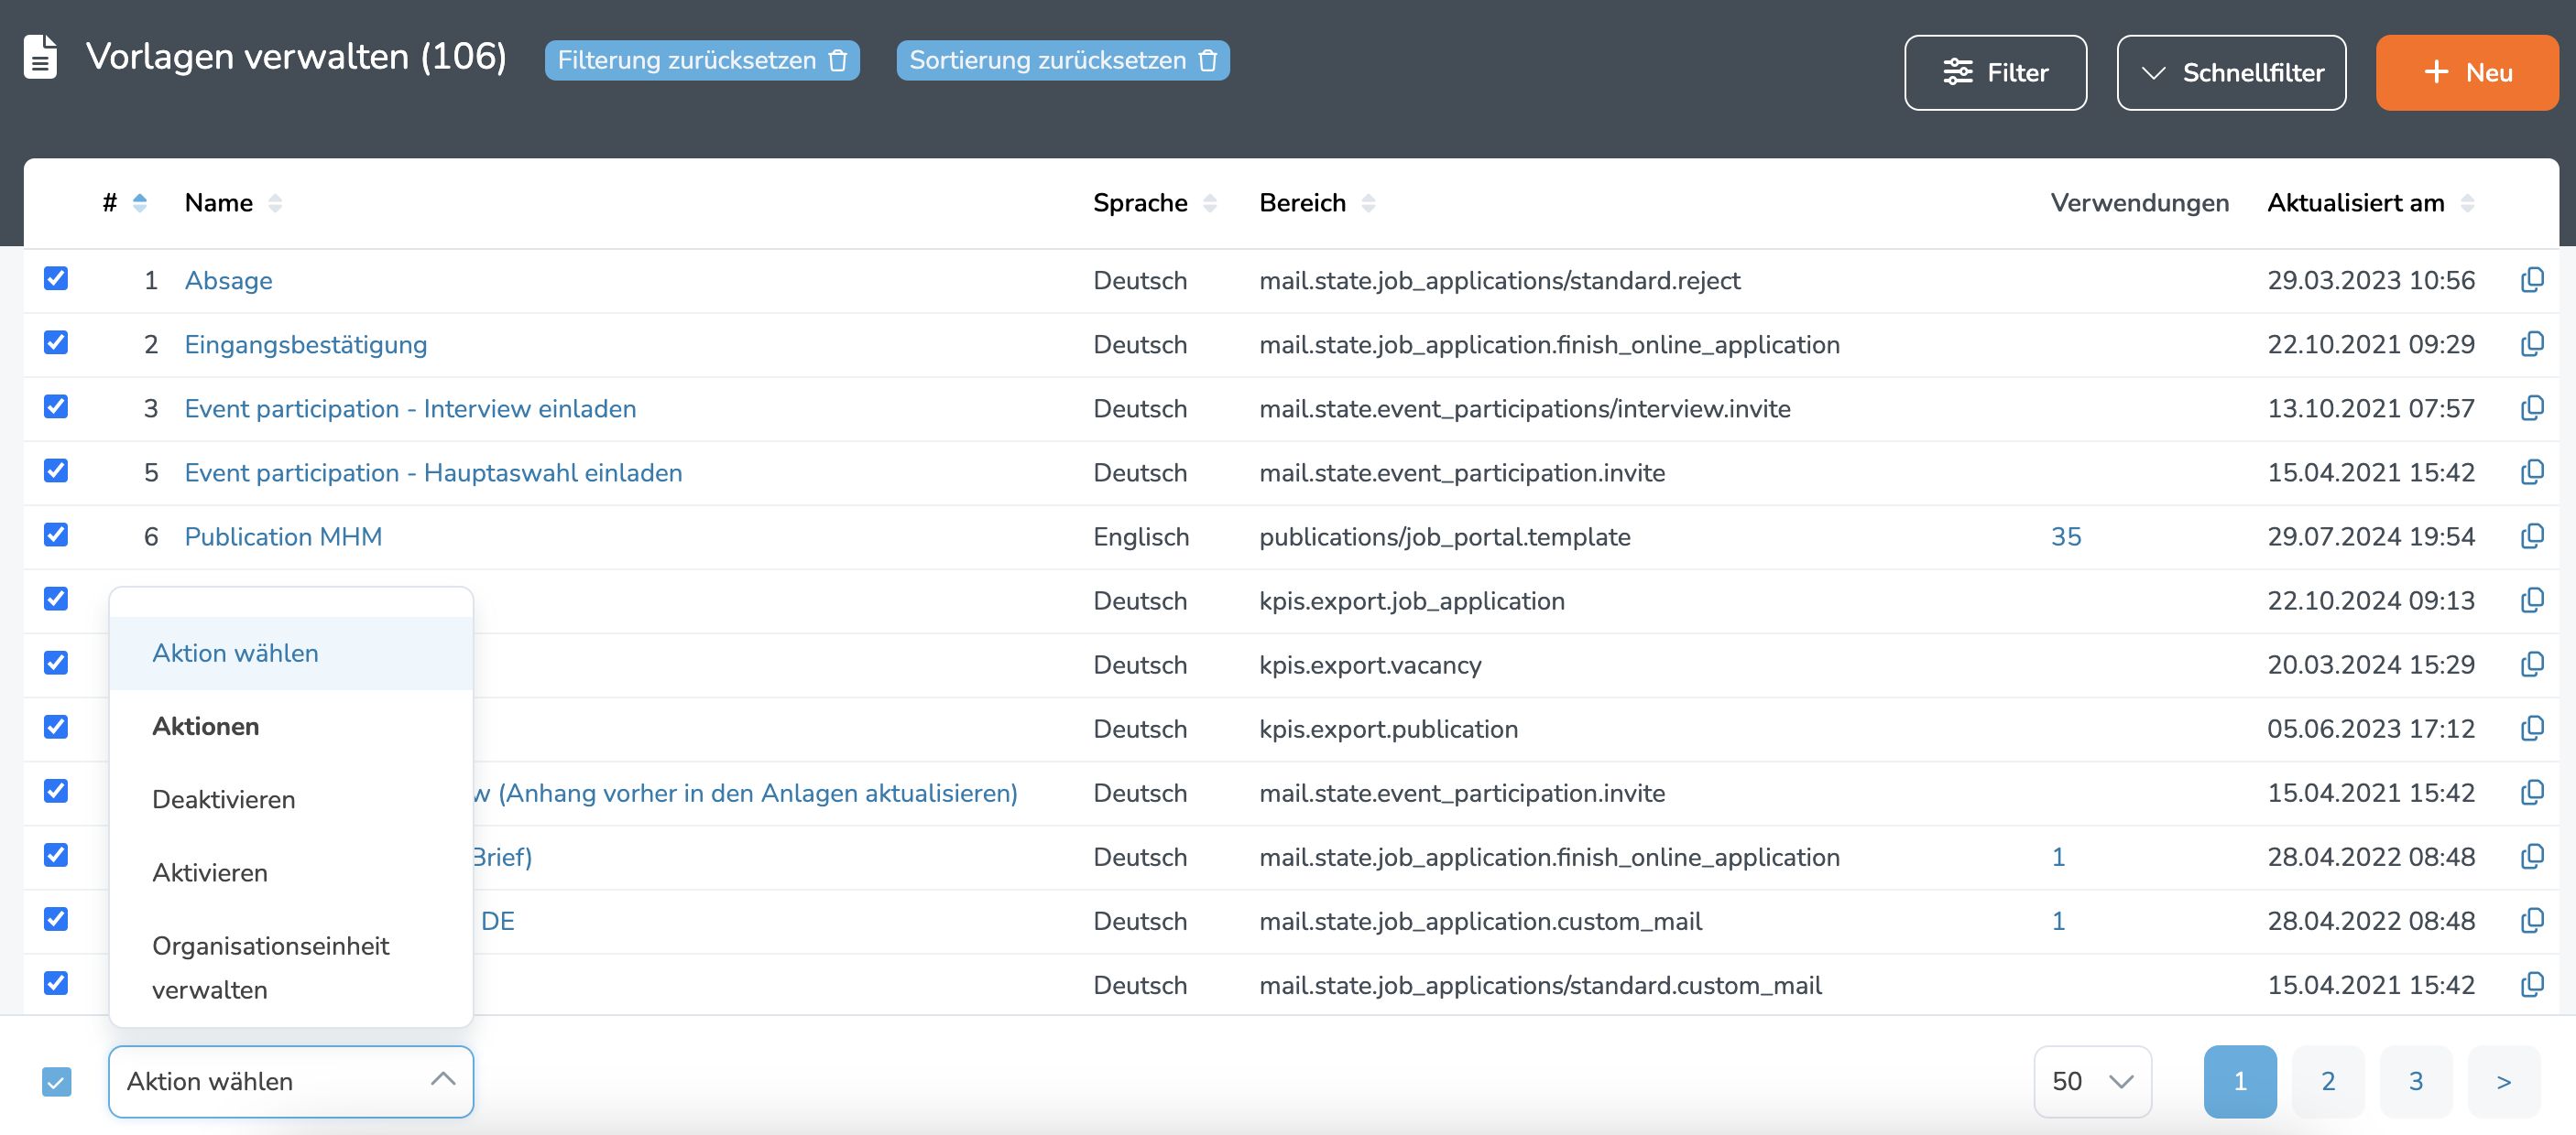Sort by Aktualisiert am arrows
The width and height of the screenshot is (2576, 1135).
tap(2467, 203)
